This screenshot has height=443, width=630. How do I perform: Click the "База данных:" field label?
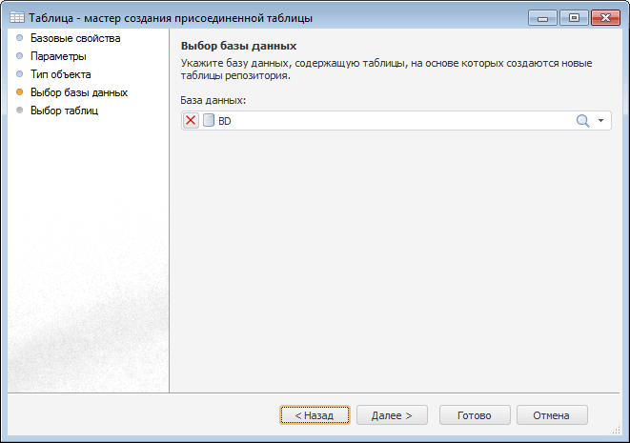point(213,100)
